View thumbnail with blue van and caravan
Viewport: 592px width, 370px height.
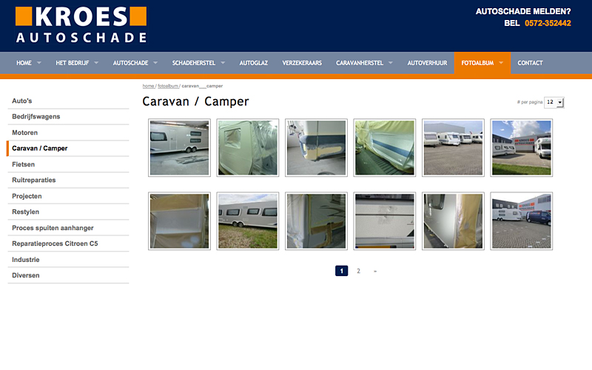coord(522,221)
